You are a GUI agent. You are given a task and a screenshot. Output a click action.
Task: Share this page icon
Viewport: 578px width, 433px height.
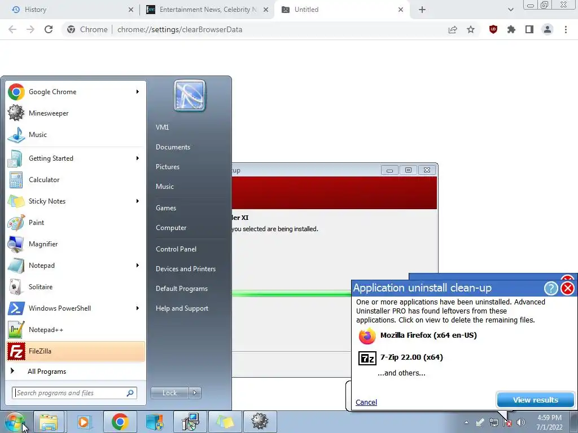click(453, 29)
